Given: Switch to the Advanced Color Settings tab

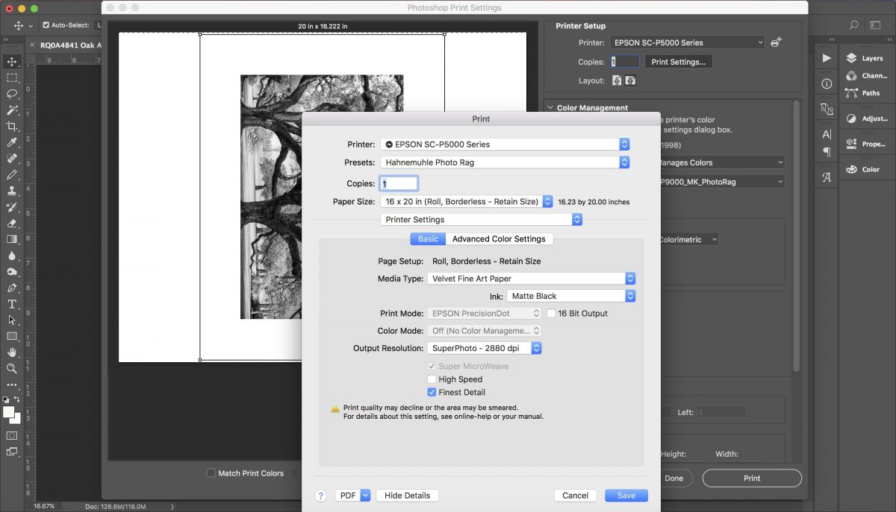Looking at the screenshot, I should point(499,238).
